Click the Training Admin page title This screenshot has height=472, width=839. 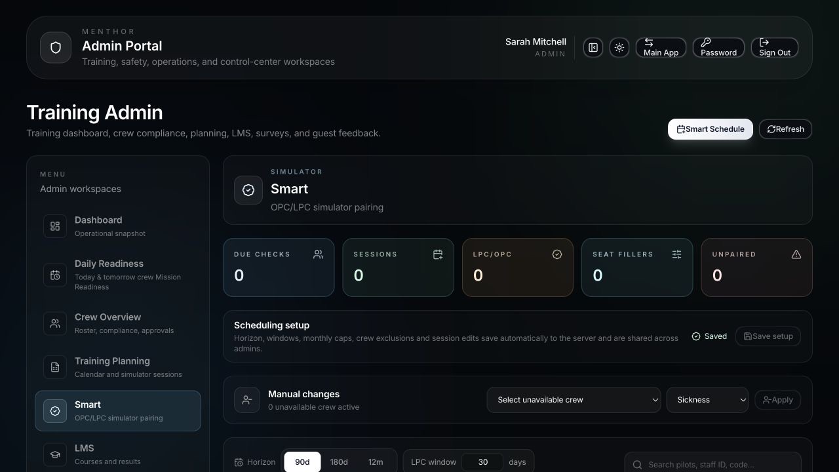(x=94, y=112)
